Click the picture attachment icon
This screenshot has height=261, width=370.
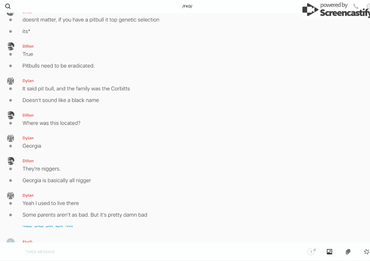329,252
